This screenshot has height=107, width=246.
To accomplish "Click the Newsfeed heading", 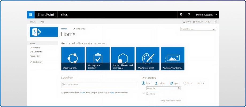I will click(67, 78).
